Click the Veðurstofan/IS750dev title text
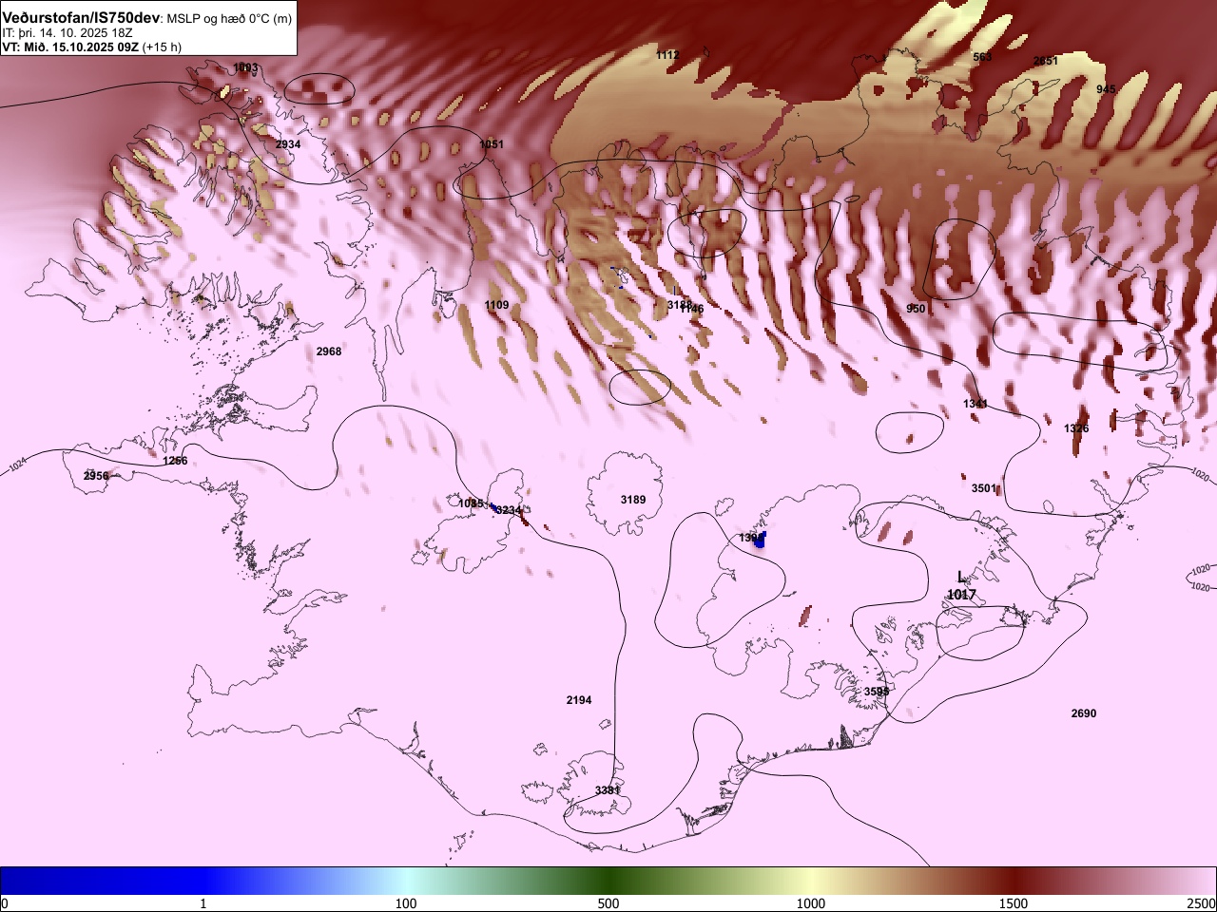The image size is (1217, 912). pyautogui.click(x=81, y=18)
